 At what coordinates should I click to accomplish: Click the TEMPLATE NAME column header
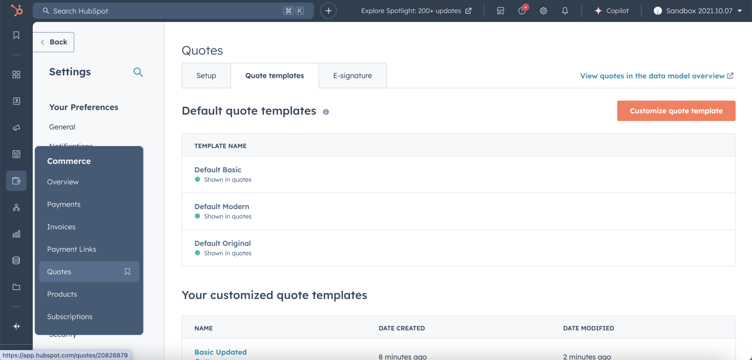click(220, 146)
